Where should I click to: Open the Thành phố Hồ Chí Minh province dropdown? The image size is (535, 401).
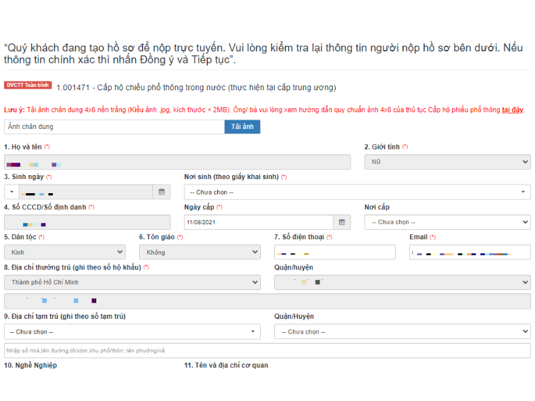[132, 283]
